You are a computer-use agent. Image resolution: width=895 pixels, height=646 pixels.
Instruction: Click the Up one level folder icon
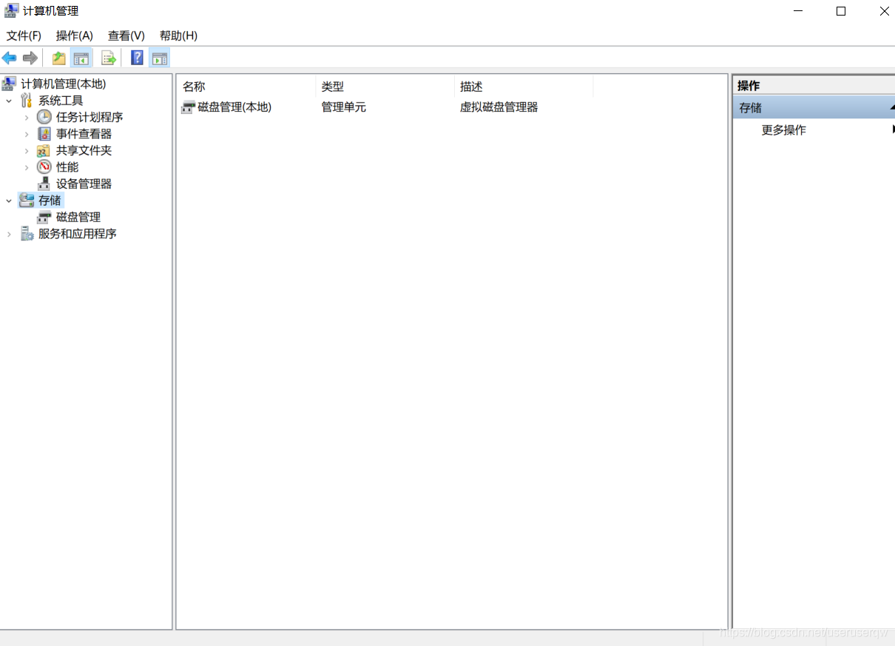tap(58, 58)
